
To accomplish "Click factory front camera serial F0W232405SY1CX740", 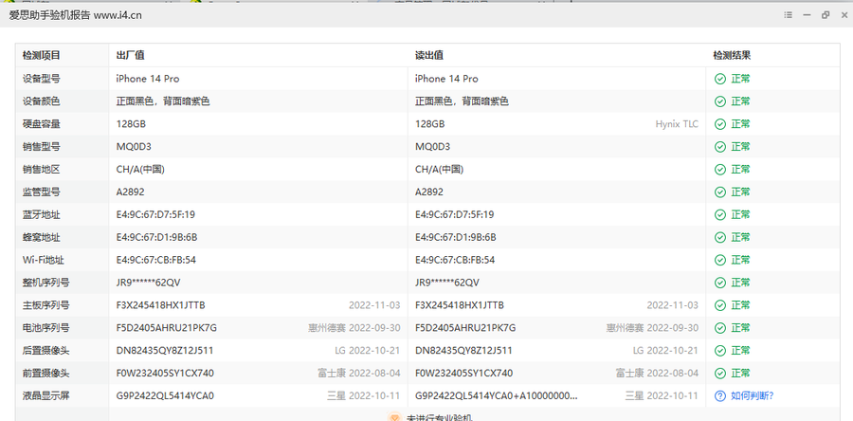I will point(165,374).
